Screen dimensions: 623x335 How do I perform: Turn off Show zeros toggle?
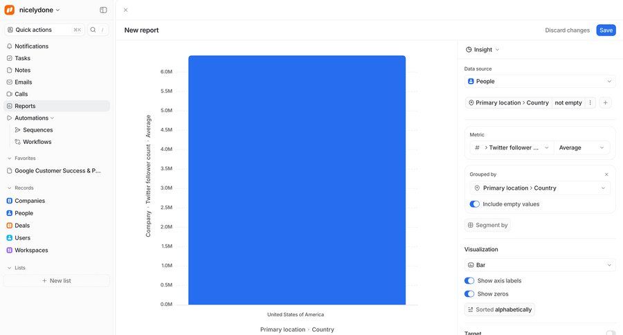(x=469, y=294)
